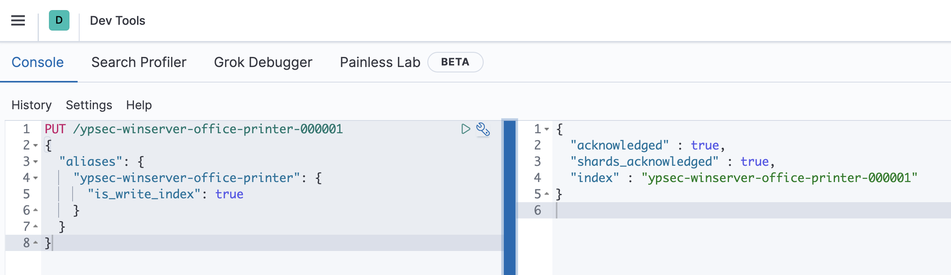This screenshot has height=275, width=951.
Task: Open console Settings
Action: [x=89, y=105]
